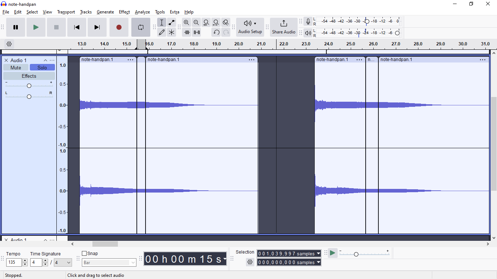Silence audio selection icon
This screenshot has width=497, height=279.
[196, 32]
